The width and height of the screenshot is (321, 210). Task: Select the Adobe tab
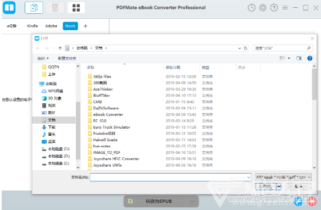pos(51,26)
